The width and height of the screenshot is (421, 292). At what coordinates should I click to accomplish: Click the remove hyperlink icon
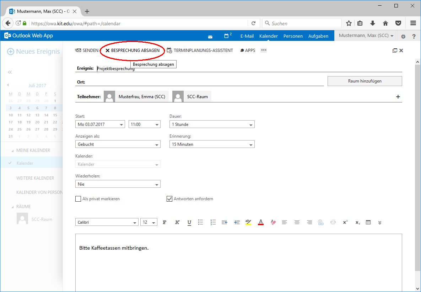tap(333, 222)
